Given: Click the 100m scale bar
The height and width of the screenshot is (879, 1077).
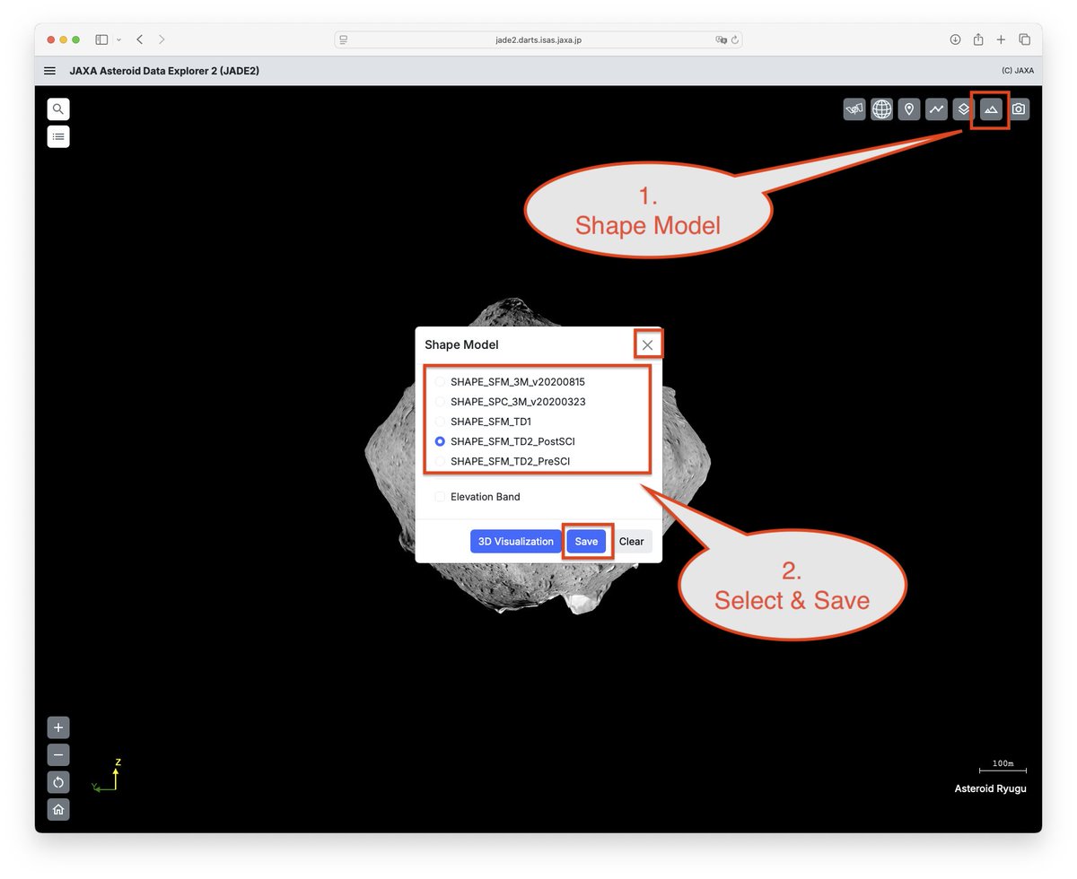Looking at the screenshot, I should (x=1003, y=767).
